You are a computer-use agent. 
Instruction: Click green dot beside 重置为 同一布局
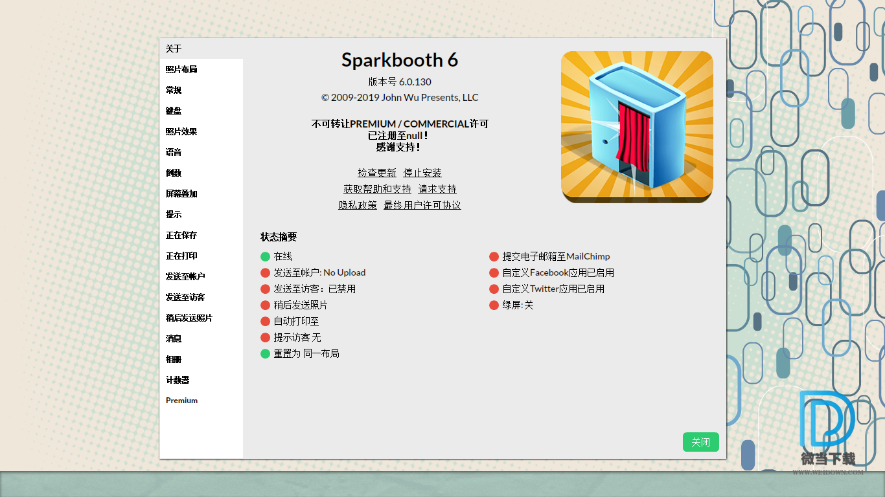pyautogui.click(x=265, y=354)
